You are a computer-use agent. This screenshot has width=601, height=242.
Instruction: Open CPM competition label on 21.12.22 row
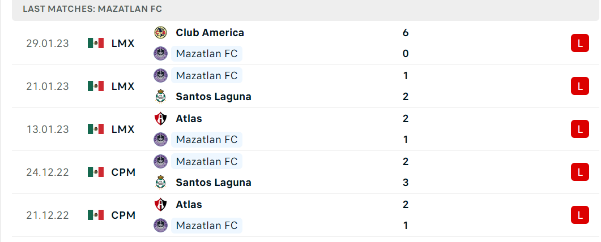[123, 215]
